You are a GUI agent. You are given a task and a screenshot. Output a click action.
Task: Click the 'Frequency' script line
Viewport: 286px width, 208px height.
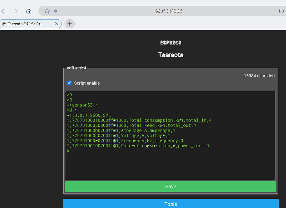[x=125, y=141]
